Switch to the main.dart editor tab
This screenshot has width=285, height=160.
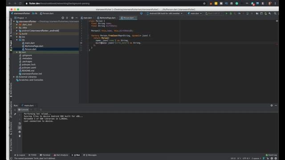86,18
